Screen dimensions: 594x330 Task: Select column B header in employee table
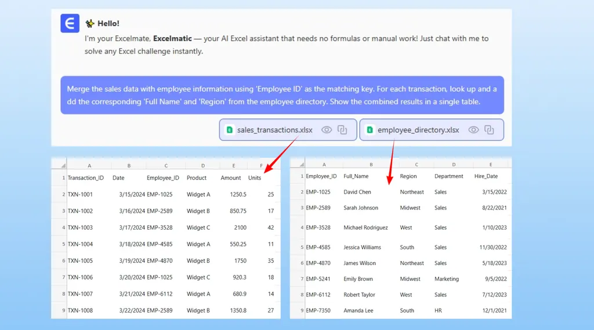click(371, 165)
